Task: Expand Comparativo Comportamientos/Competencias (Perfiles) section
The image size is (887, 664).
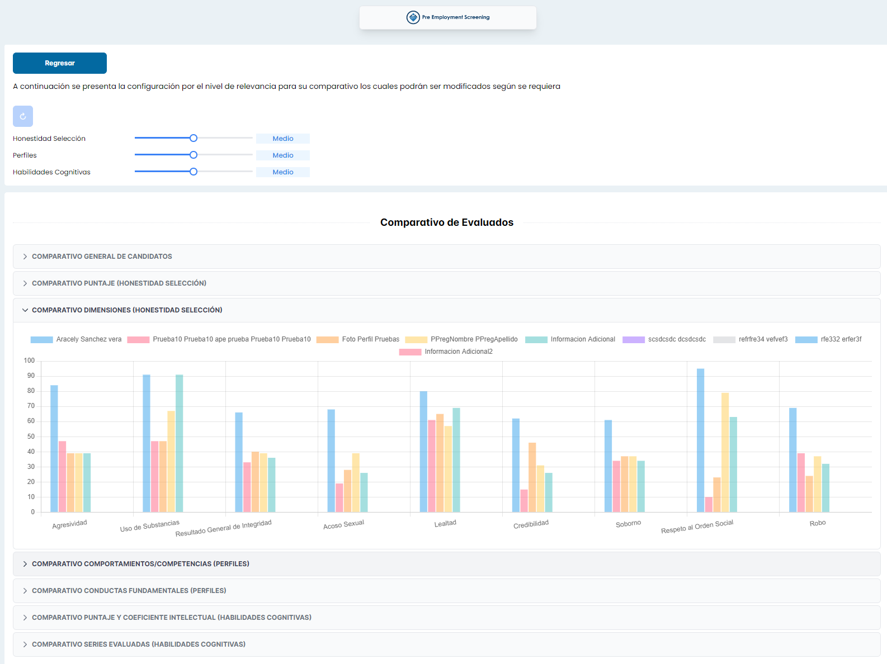Action: point(140,564)
